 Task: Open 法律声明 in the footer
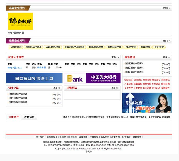115,137
